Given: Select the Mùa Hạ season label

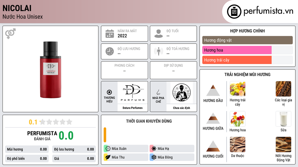Looking at the screenshot, I should [x=163, y=149].
